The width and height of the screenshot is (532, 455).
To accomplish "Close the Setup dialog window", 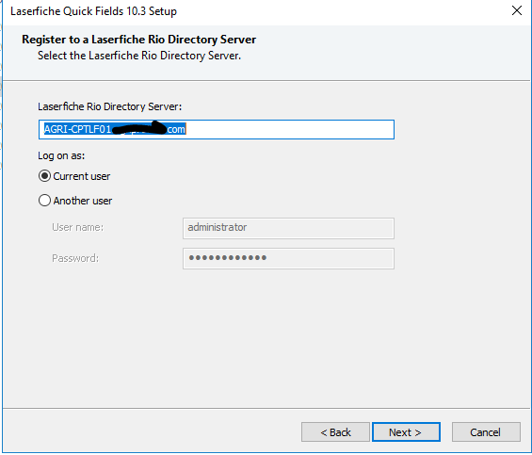I will pos(517,10).
